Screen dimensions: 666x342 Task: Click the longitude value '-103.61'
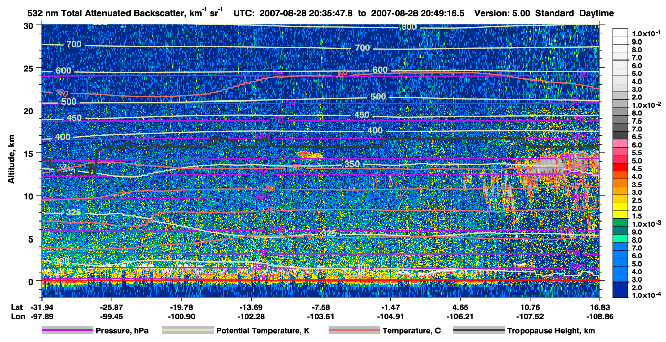(x=321, y=316)
